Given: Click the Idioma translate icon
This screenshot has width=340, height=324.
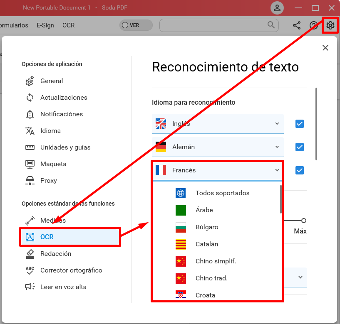Looking at the screenshot, I should click(x=30, y=131).
